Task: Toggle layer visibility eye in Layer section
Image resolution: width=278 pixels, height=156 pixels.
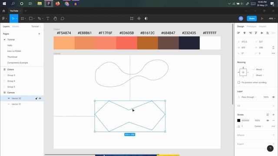Action: tap(273, 97)
